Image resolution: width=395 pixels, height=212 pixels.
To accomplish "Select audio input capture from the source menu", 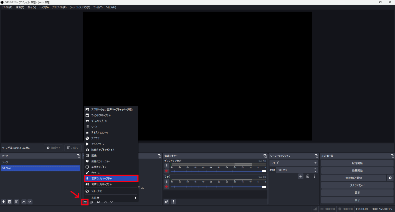I will pyautogui.click(x=111, y=178).
